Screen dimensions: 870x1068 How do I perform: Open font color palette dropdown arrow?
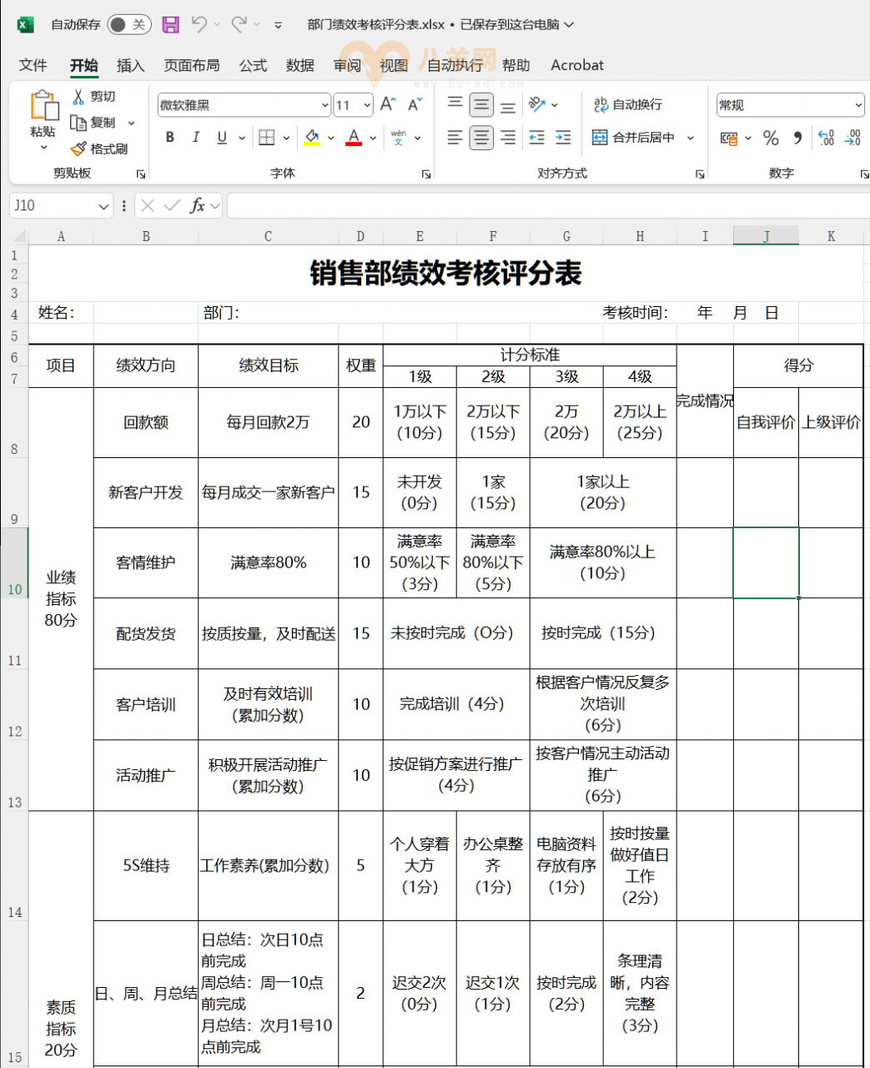click(x=373, y=138)
